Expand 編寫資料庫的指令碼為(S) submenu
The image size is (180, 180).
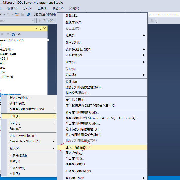[x=29, y=109]
